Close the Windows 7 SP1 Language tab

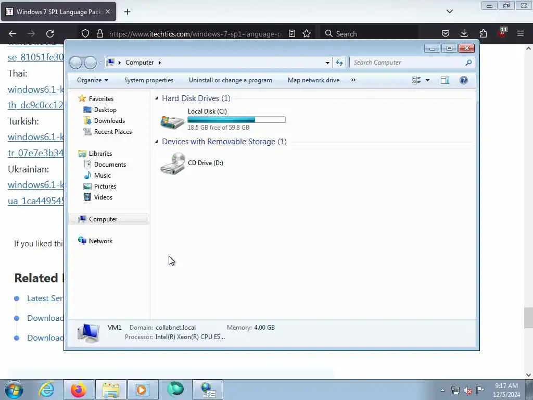pyautogui.click(x=108, y=11)
